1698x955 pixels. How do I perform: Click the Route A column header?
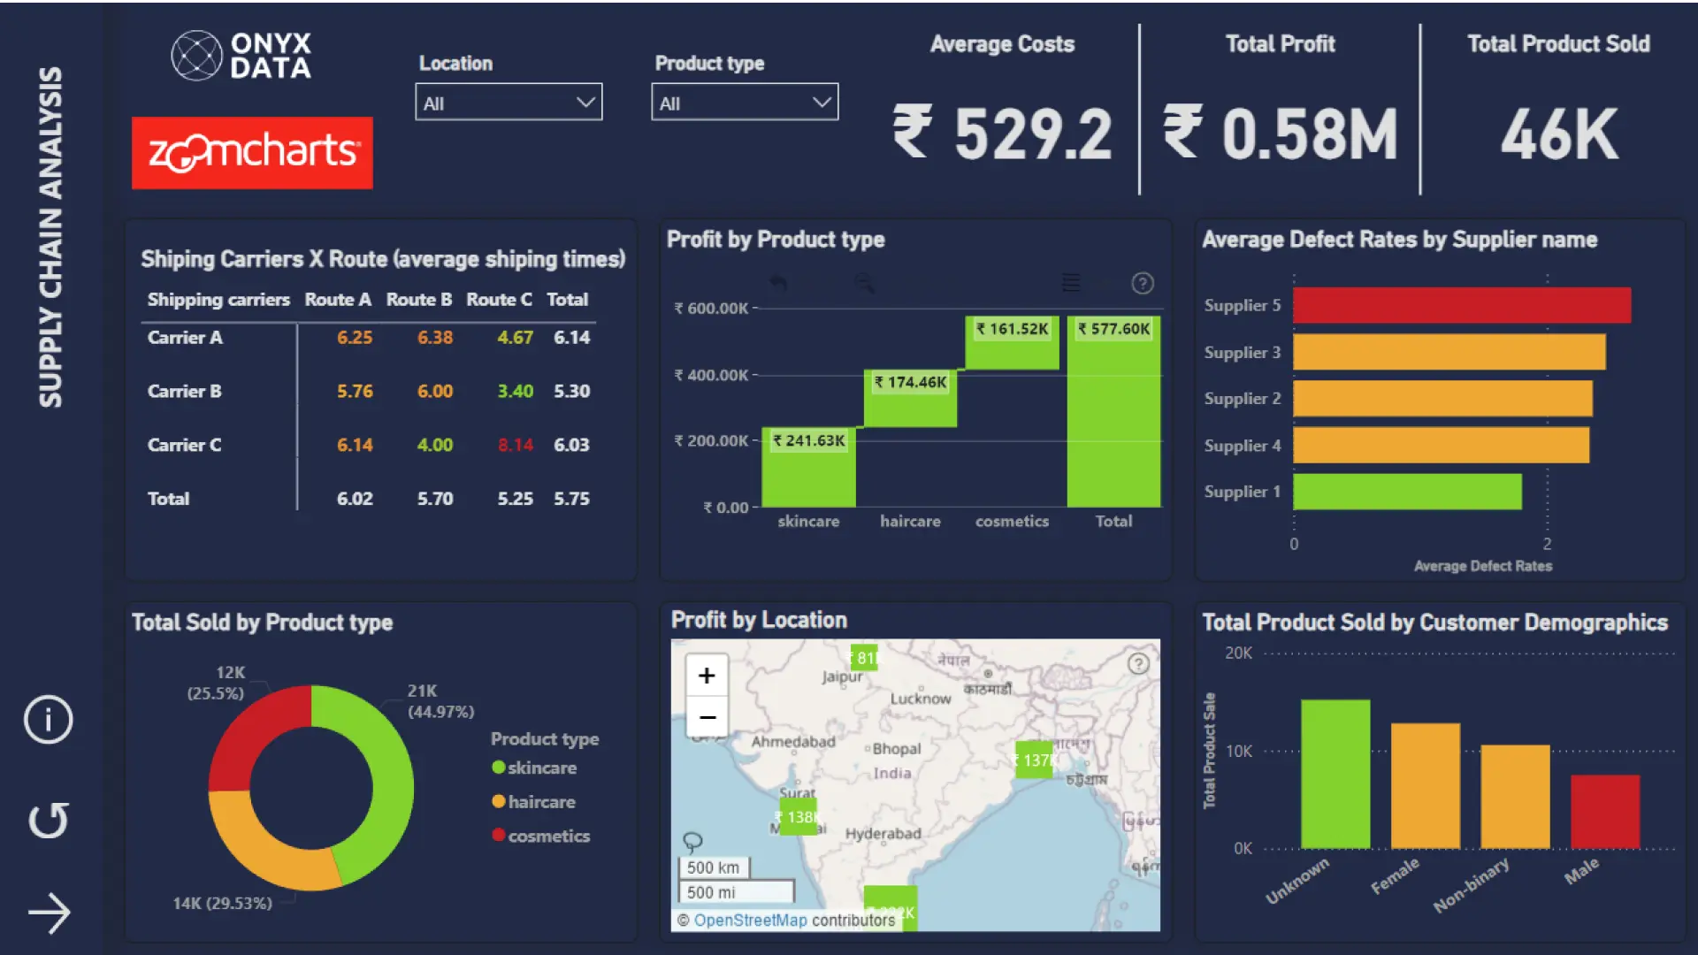tap(338, 300)
